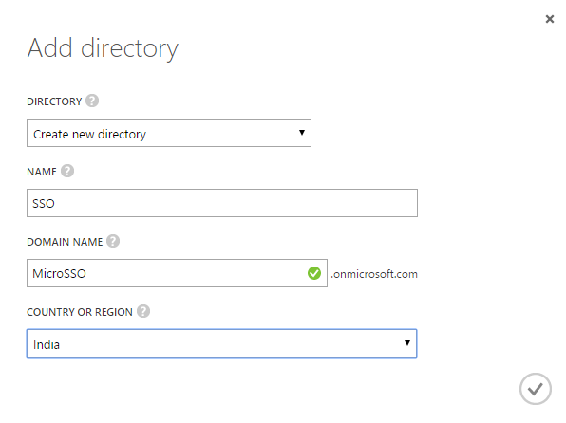566x423 pixels.
Task: Focus the NAME field containing SSO
Action: (222, 203)
